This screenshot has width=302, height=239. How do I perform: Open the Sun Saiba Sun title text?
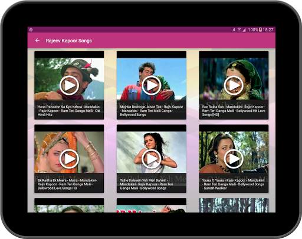coord(234,111)
